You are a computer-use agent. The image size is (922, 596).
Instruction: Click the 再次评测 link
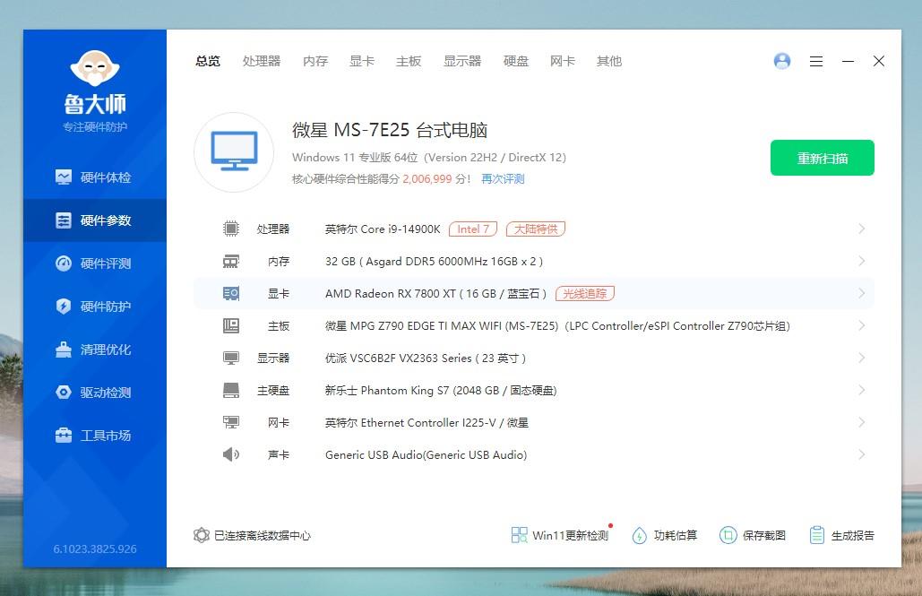point(503,179)
